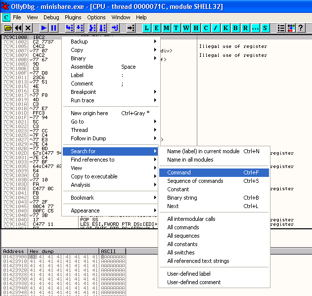
Task: Expand the Run trace submenu
Action: (111, 100)
